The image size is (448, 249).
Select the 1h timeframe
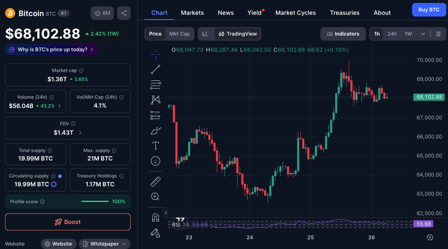coord(377,34)
